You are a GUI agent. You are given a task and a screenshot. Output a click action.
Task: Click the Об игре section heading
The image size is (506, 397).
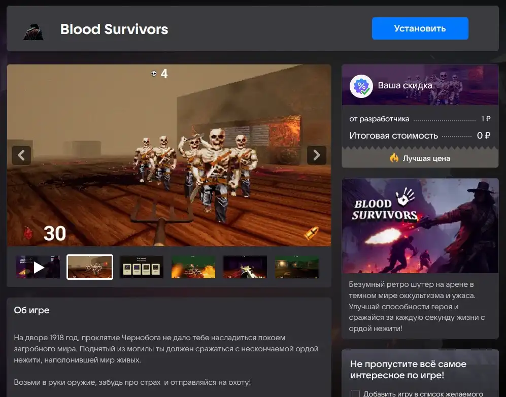coord(31,310)
